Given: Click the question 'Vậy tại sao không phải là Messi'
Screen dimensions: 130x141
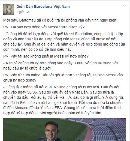Looking at the screenshot, I should (x=46, y=56).
